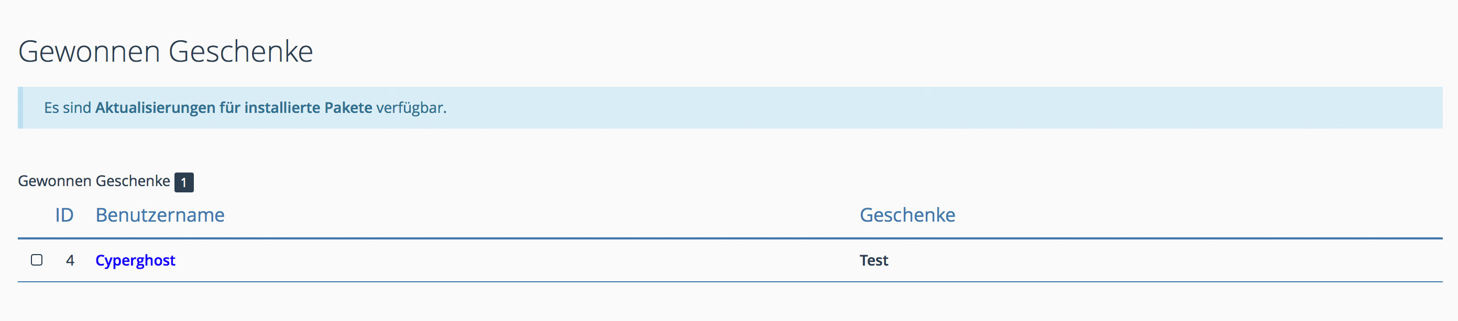This screenshot has height=321, width=1458.
Task: Click empty space between Cyperghost and Test
Action: coord(509,260)
